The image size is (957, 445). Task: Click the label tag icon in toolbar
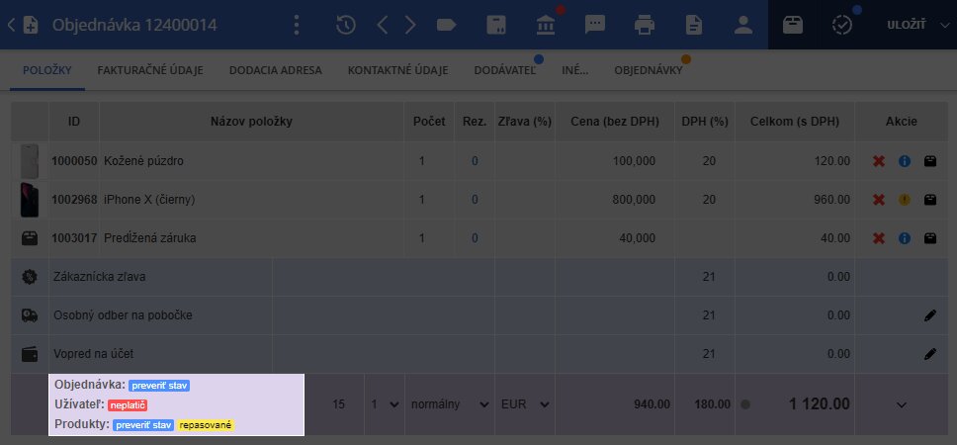click(446, 25)
